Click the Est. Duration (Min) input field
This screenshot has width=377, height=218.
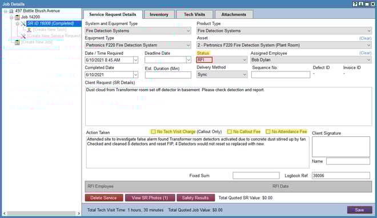tap(168, 75)
